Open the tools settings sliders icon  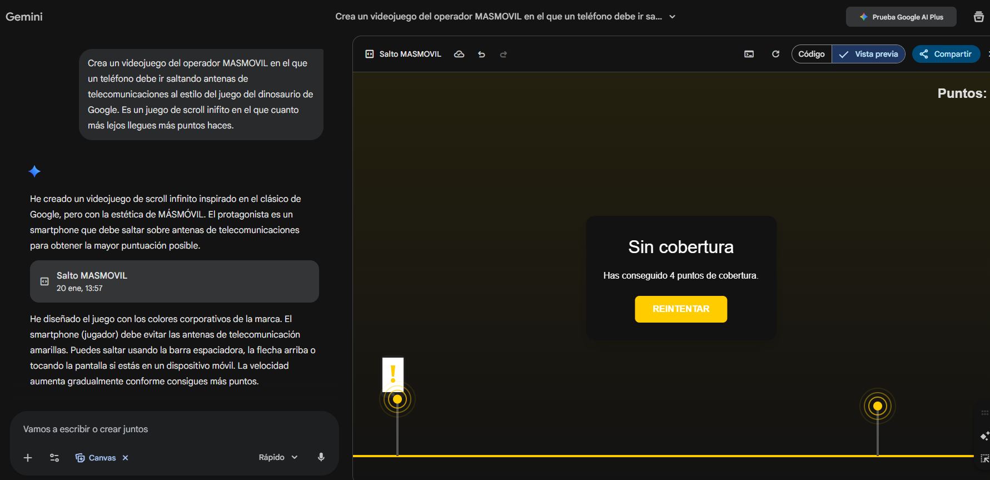point(54,458)
